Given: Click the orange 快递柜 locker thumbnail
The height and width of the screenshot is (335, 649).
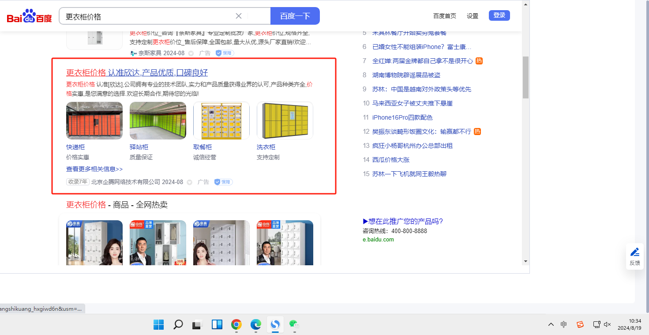Looking at the screenshot, I should (x=94, y=121).
